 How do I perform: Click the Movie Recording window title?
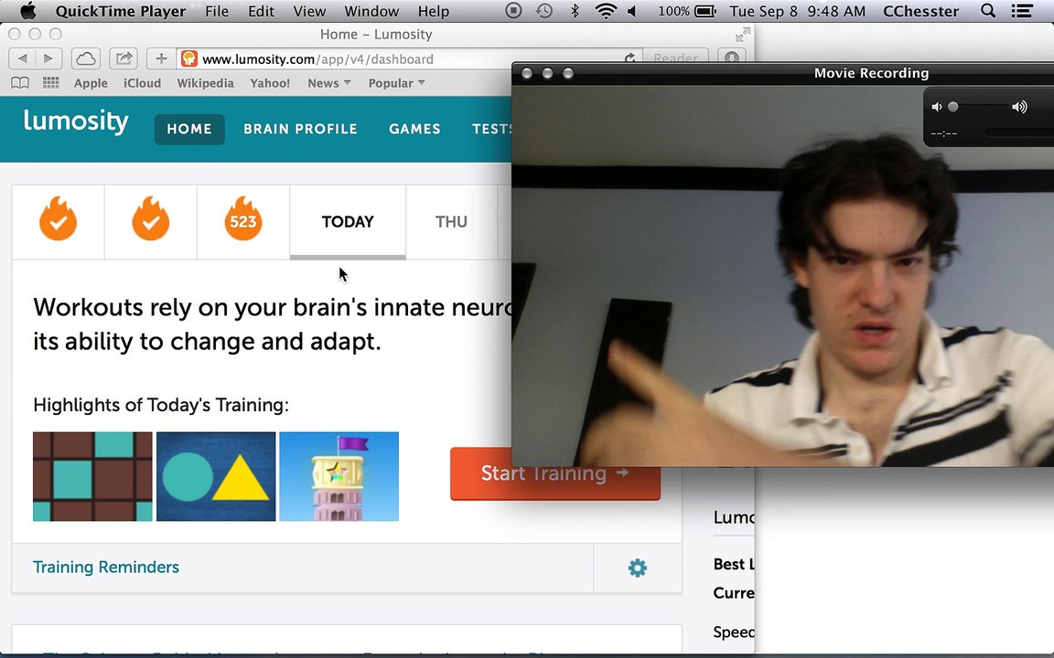(871, 73)
